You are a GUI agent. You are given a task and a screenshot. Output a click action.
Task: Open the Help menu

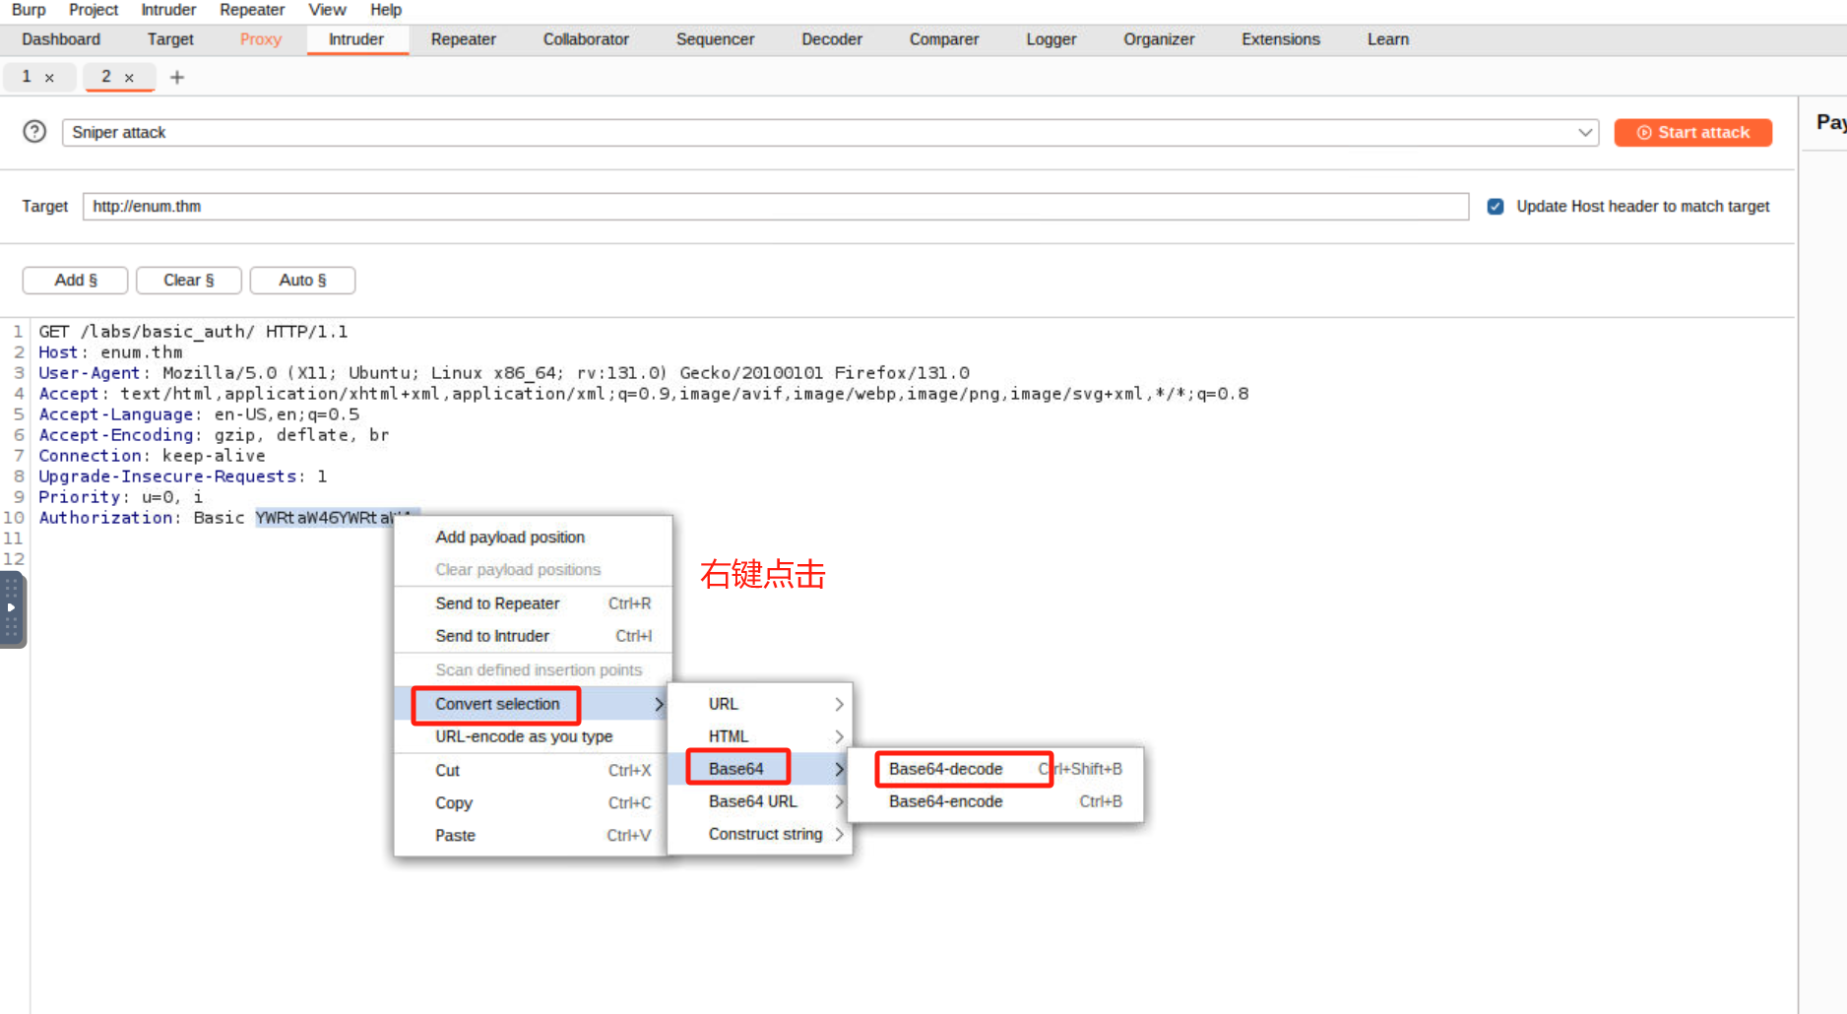(x=386, y=10)
